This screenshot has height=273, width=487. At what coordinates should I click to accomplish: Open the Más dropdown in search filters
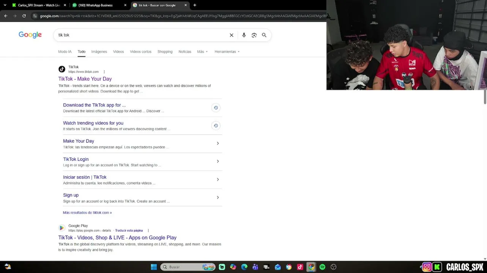click(x=202, y=52)
